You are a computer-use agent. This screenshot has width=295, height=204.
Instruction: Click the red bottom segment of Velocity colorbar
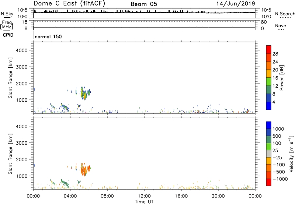point(269,182)
